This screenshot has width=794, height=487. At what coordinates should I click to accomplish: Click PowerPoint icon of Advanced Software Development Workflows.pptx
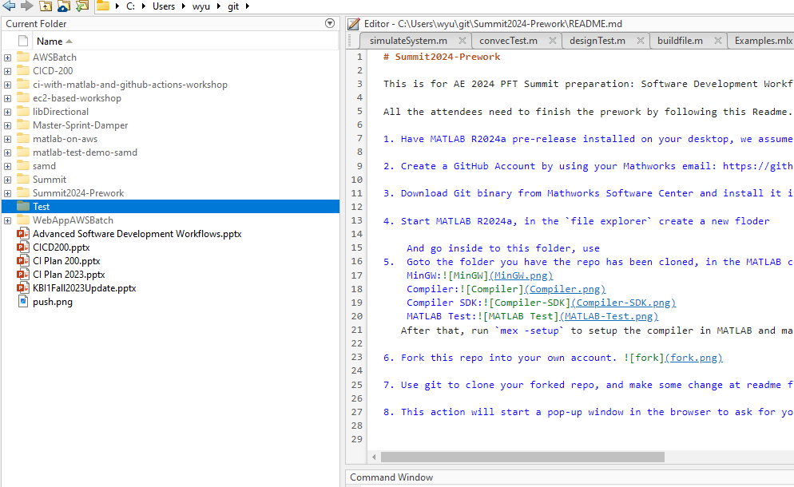point(23,233)
